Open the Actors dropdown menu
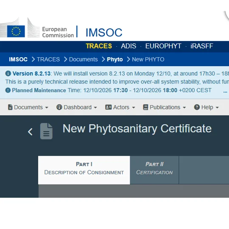229x229 pixels. pyautogui.click(x=120, y=107)
